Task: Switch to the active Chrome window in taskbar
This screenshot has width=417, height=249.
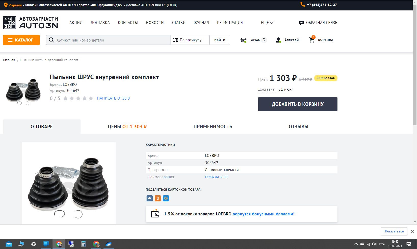Action: [x=59, y=244]
